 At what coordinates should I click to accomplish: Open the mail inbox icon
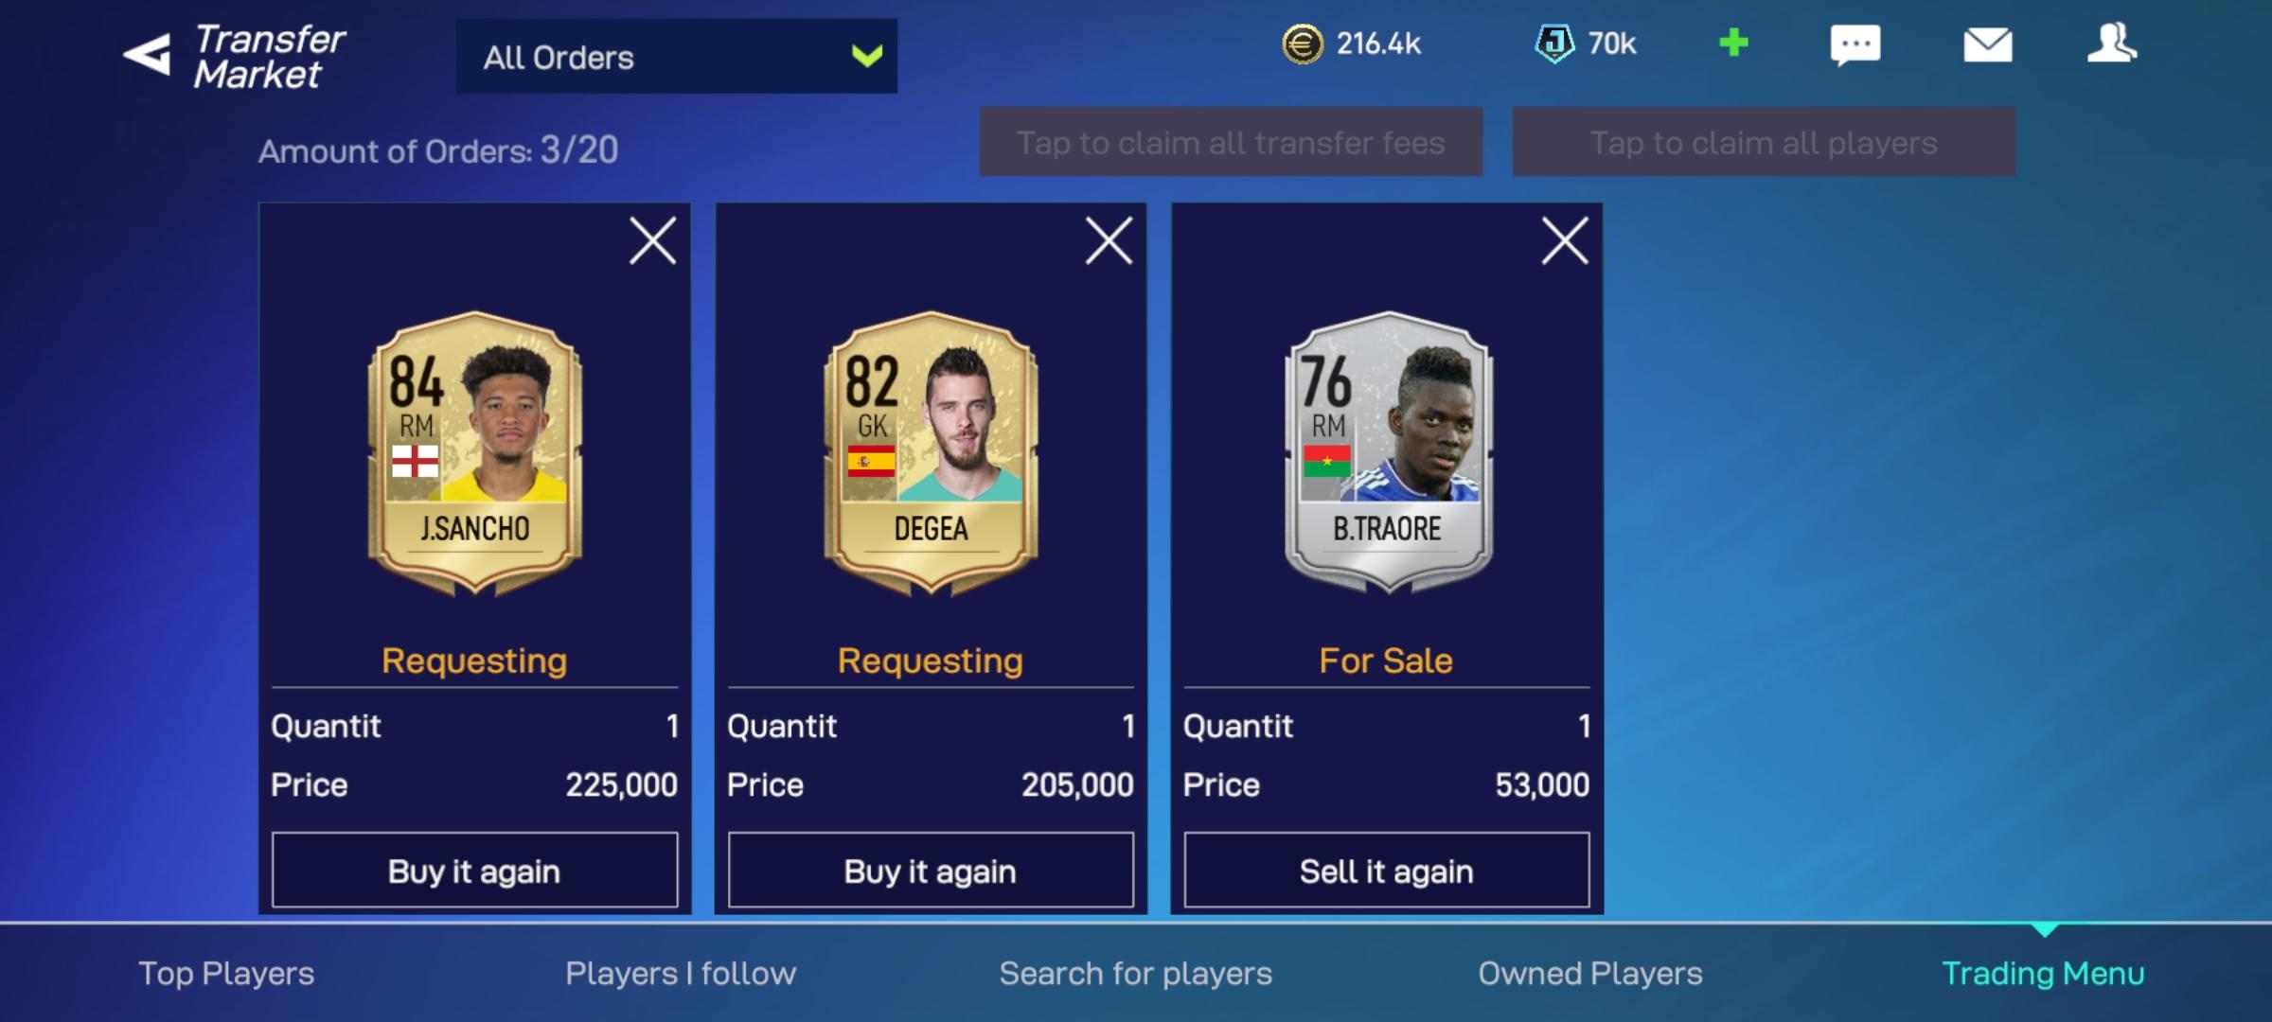click(1988, 44)
